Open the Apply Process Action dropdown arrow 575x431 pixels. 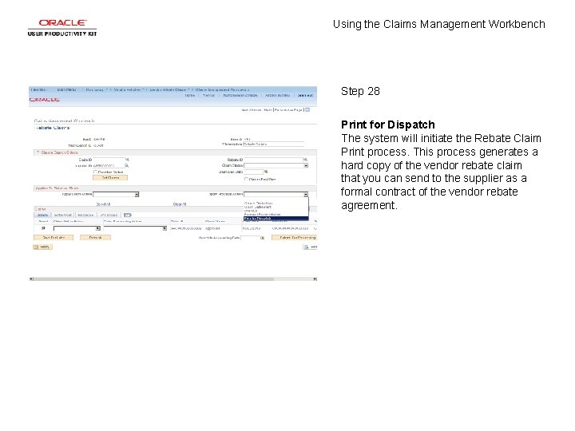[x=306, y=194]
